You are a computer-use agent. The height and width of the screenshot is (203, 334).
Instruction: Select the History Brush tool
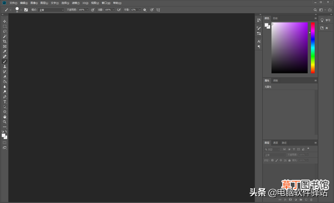[5, 71]
